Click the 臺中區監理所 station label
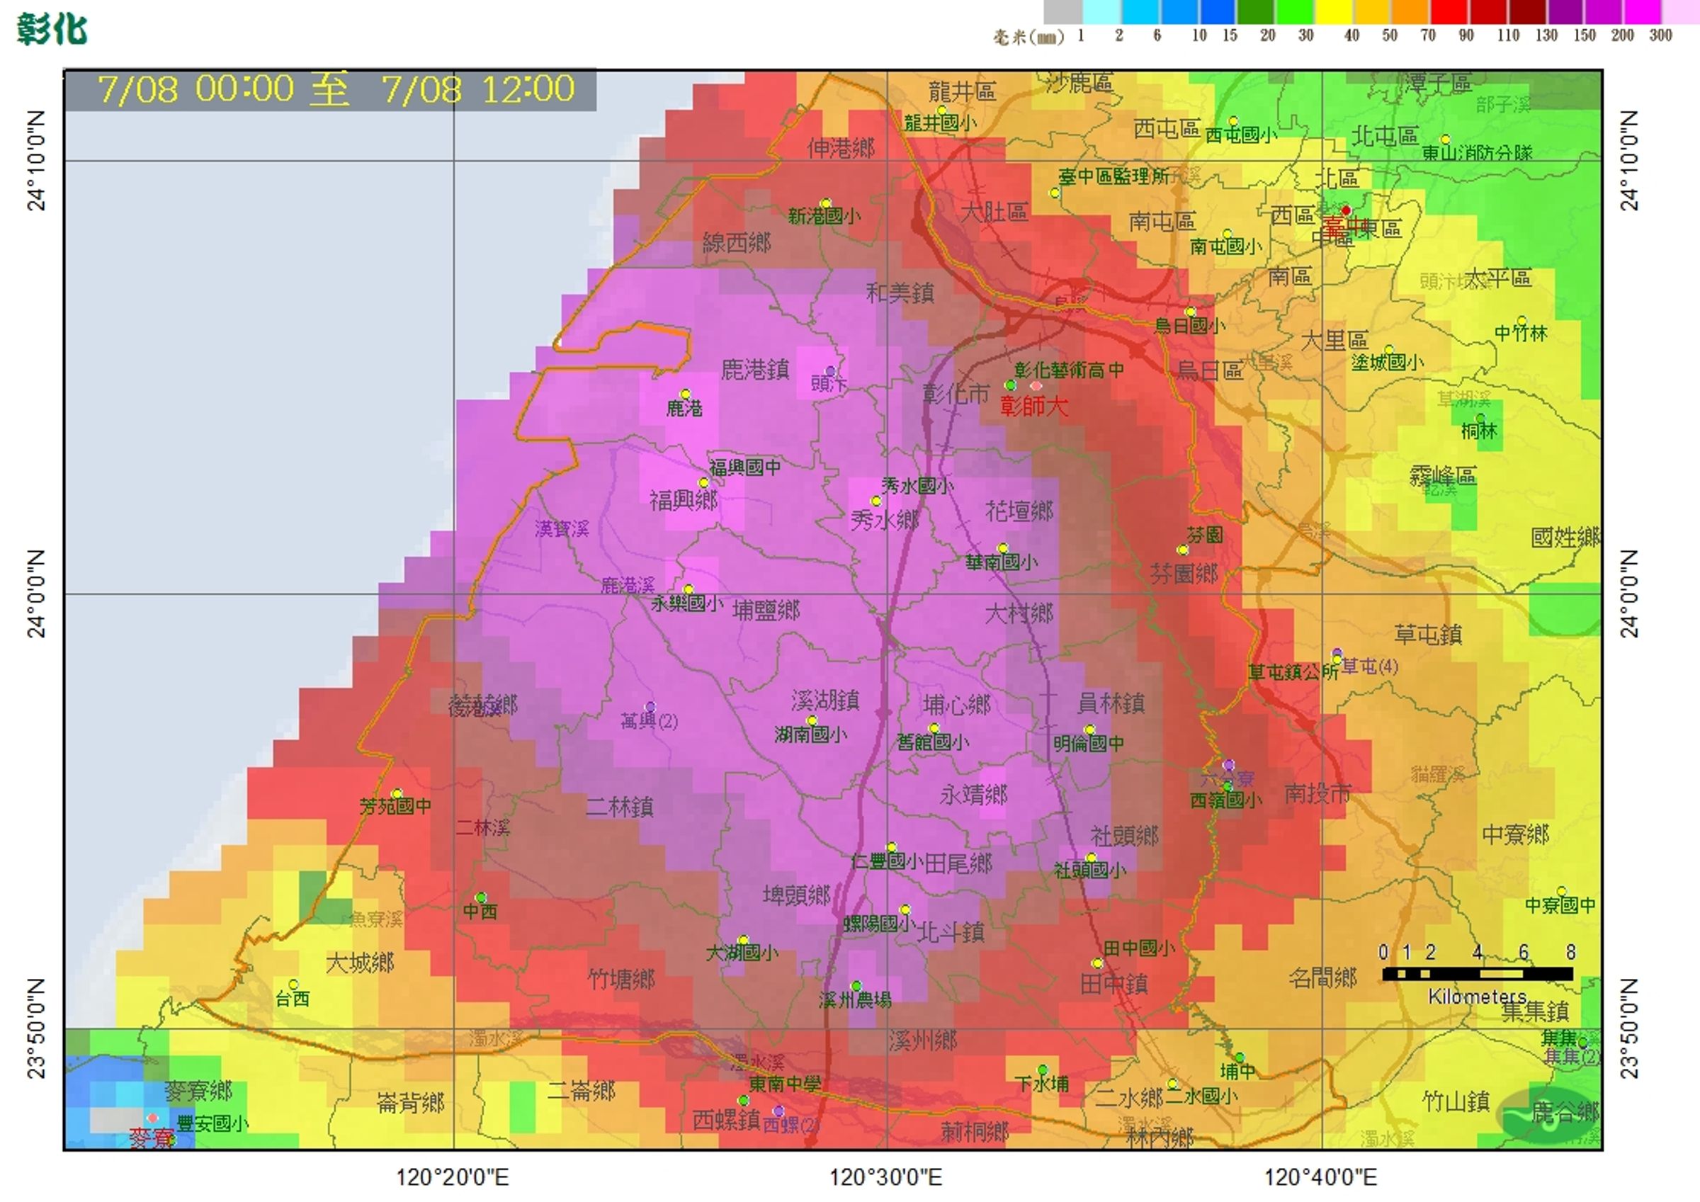Screen dimensions: 1700x1202 click(1113, 176)
